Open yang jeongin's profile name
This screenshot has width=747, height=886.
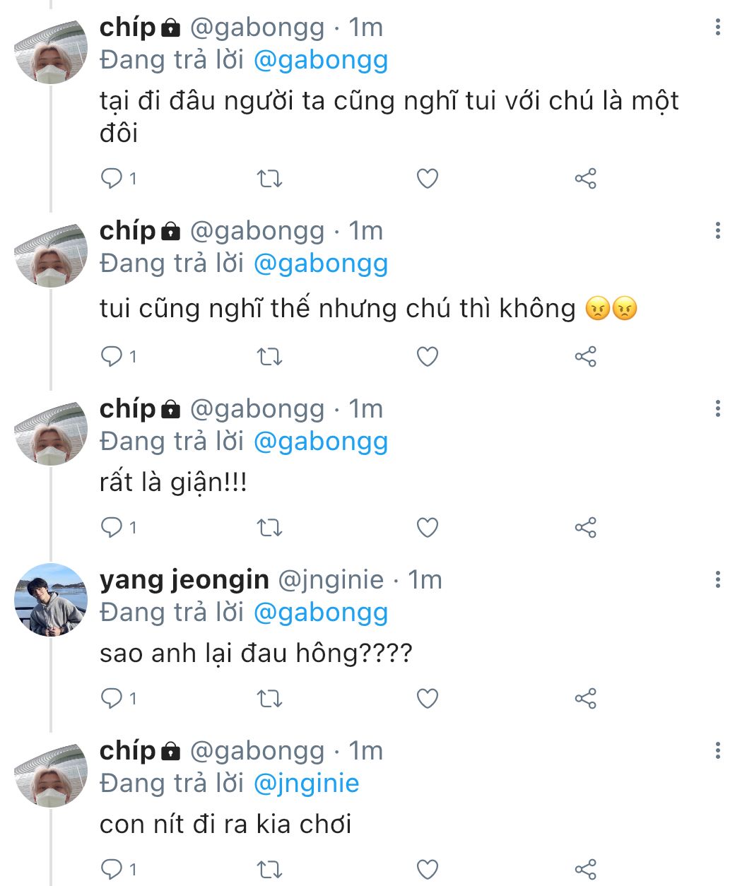(184, 580)
